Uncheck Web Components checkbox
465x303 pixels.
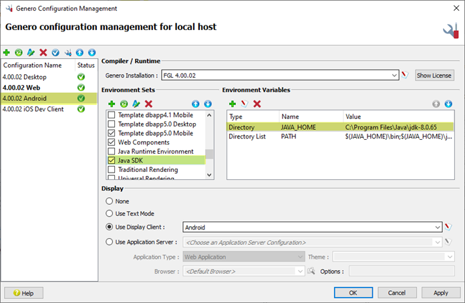pos(112,142)
